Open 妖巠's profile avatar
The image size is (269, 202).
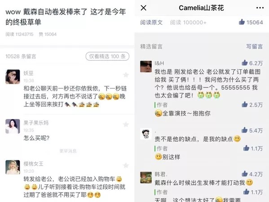(x=13, y=76)
